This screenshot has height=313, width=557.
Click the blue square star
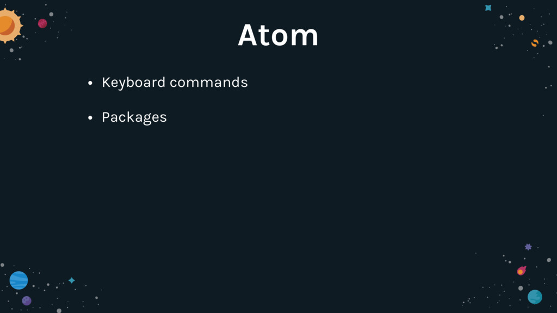pyautogui.click(x=488, y=8)
